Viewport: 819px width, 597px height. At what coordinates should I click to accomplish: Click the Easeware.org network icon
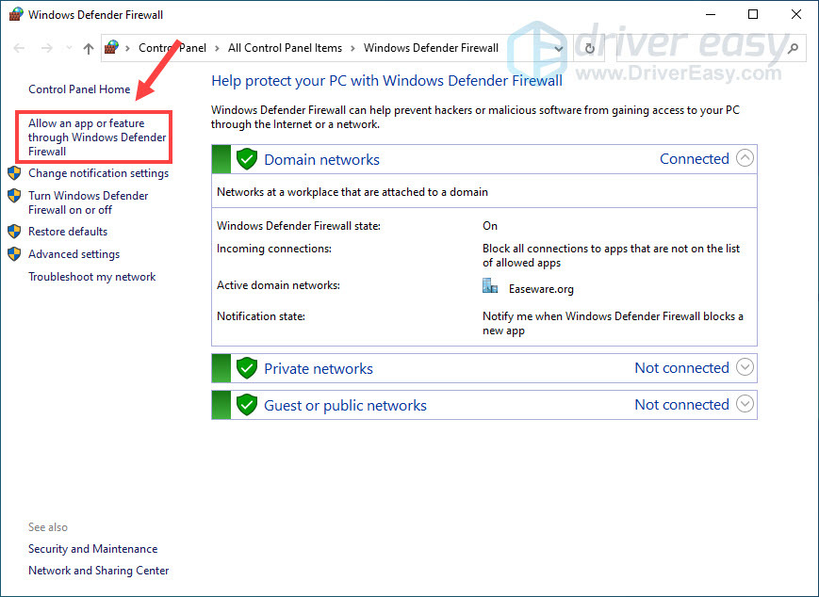coord(490,285)
